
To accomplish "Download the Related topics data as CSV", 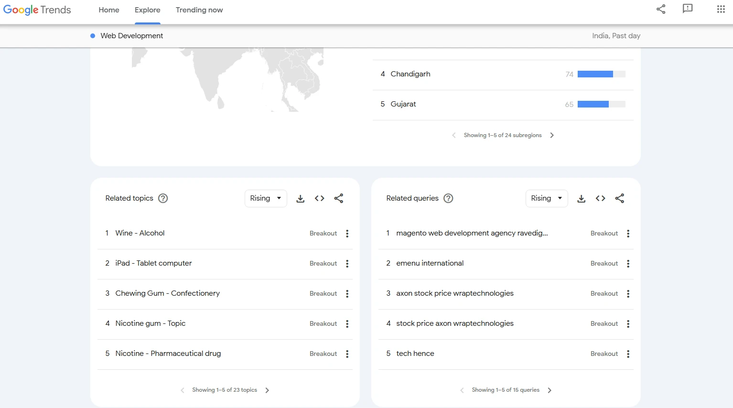I will [x=300, y=199].
